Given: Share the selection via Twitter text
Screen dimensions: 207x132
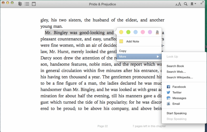Looking at the screenshot, I should (177, 92).
